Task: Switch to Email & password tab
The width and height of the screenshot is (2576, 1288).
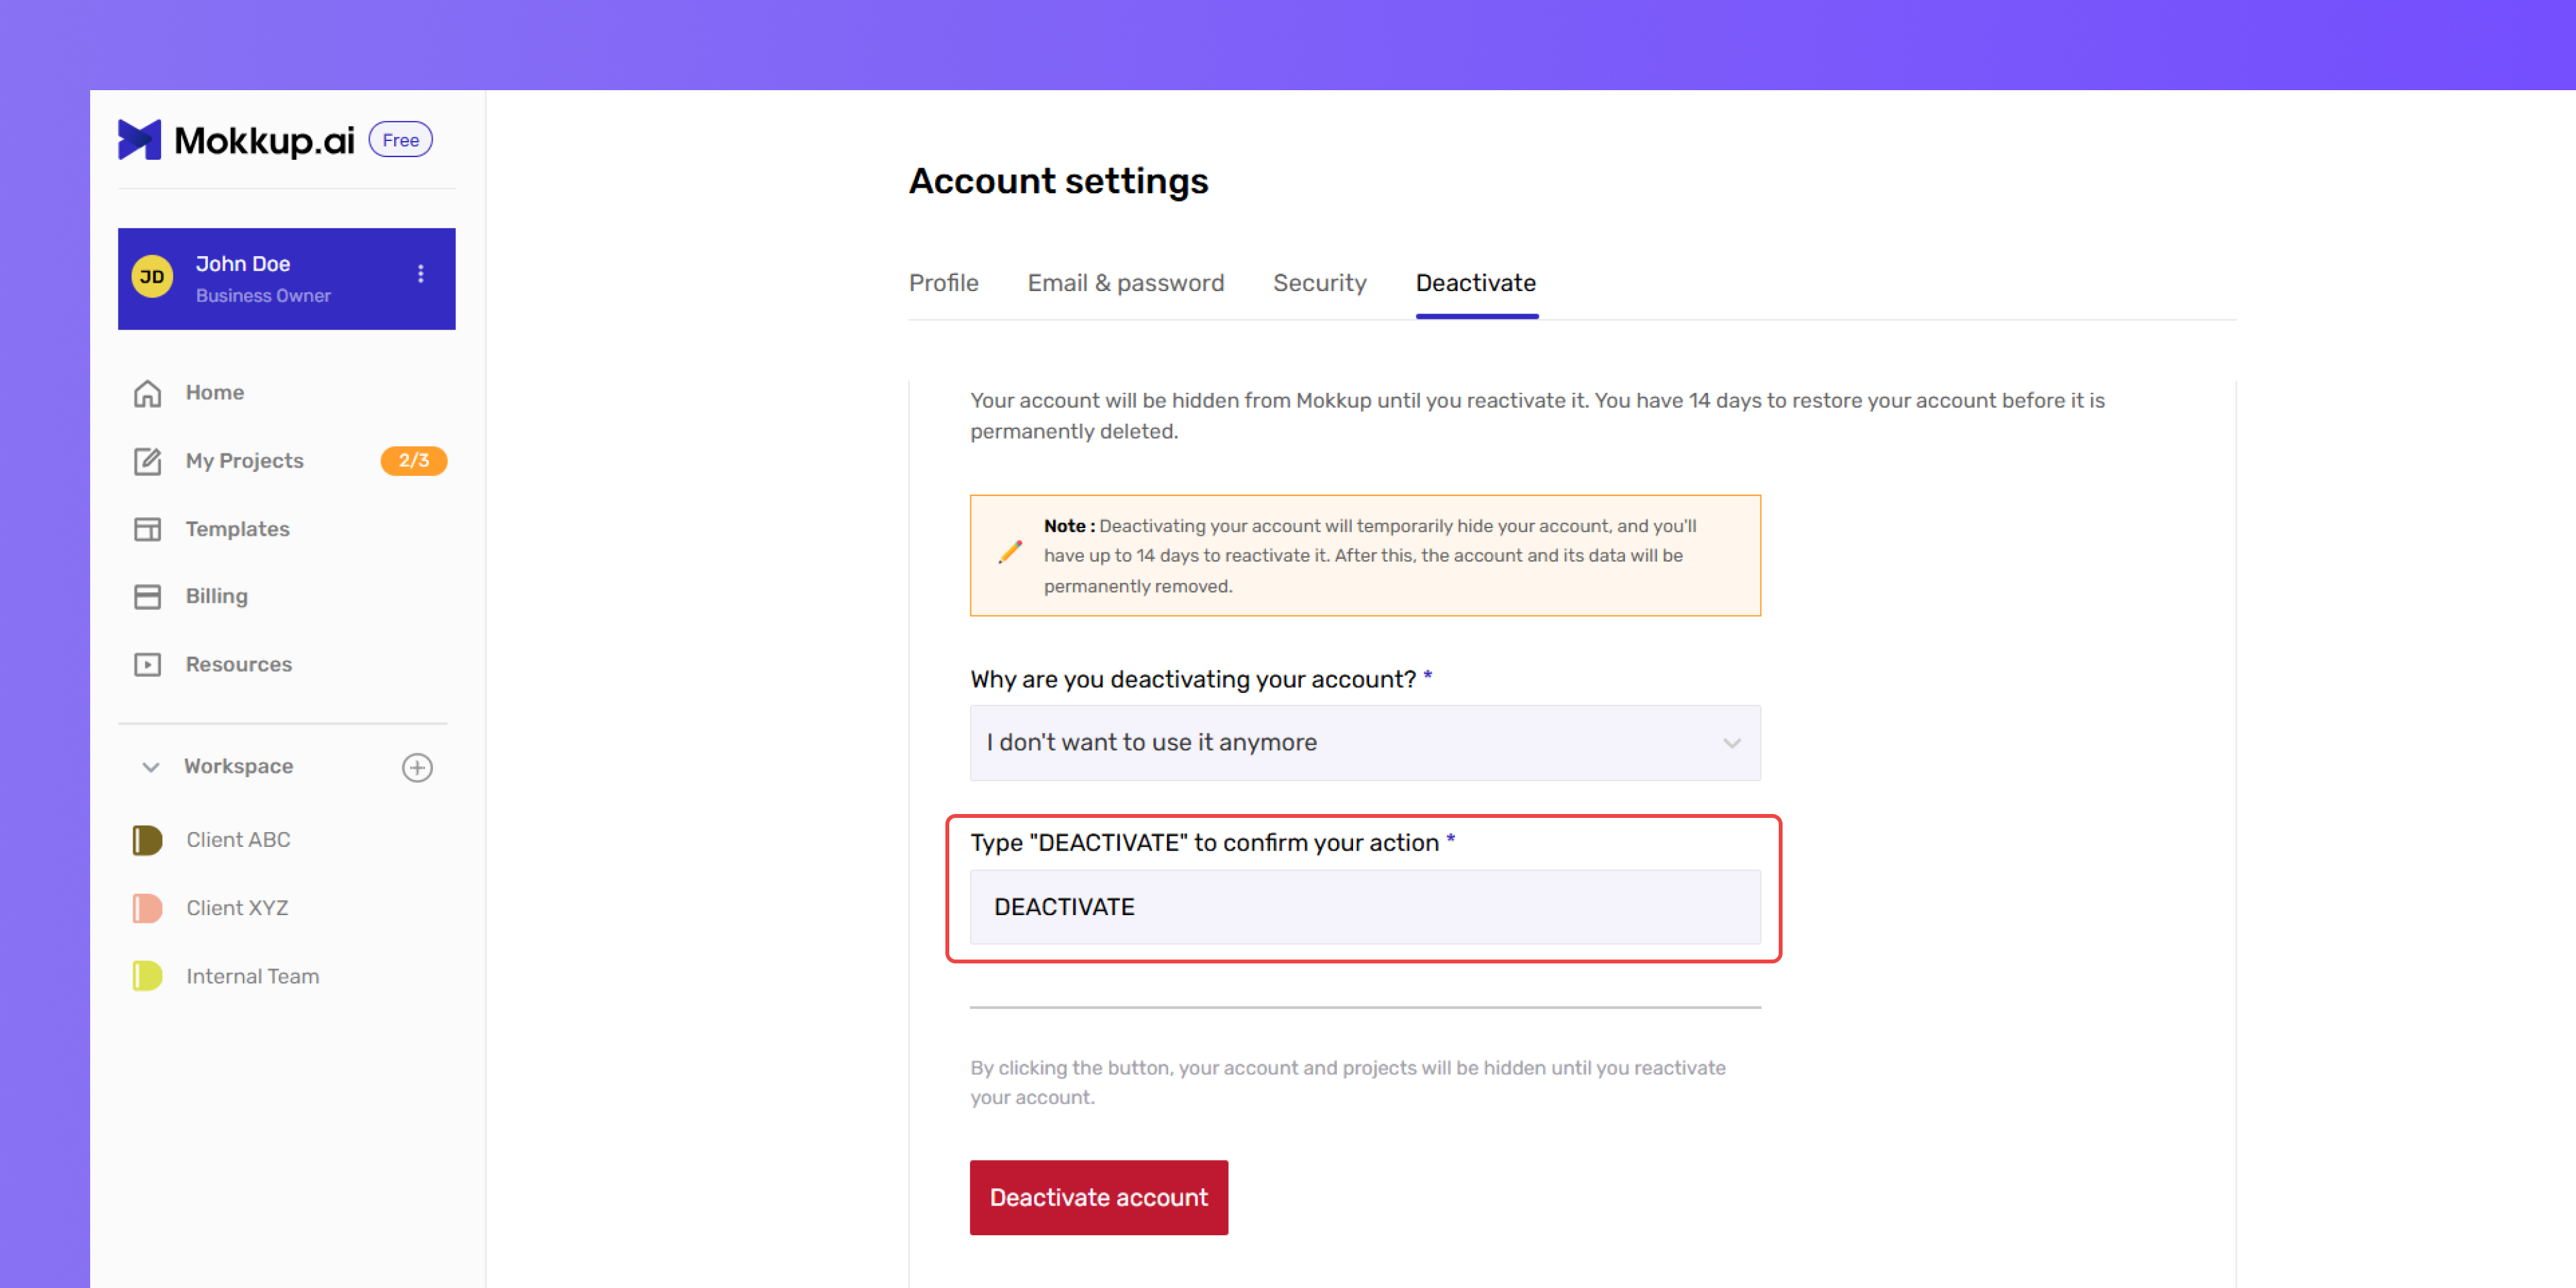Action: tap(1126, 283)
